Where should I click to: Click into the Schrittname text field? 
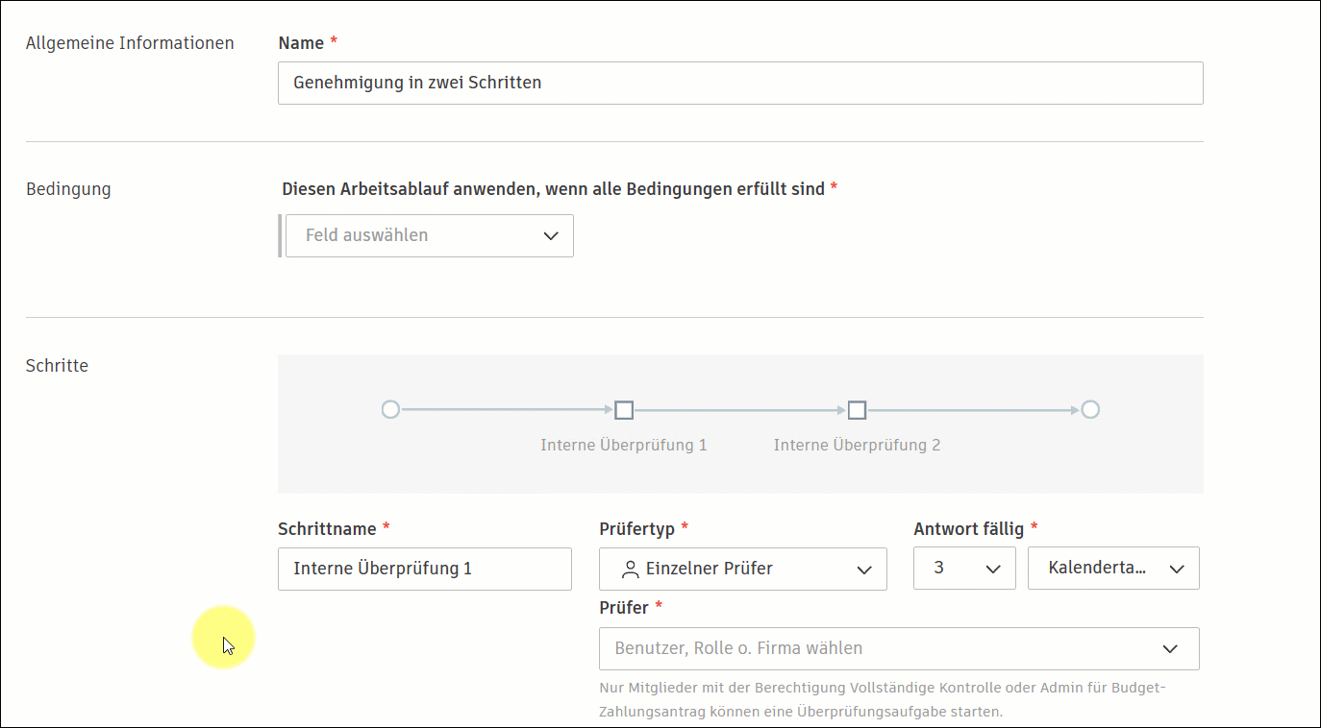tap(424, 569)
